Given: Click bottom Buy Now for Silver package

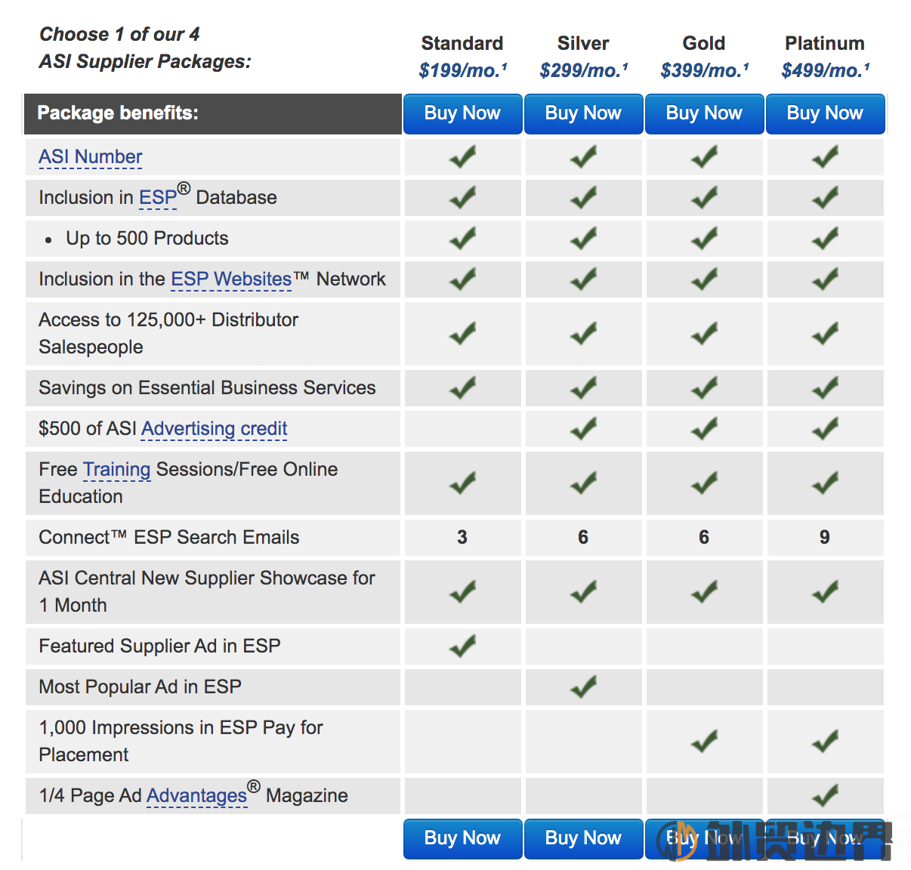Looking at the screenshot, I should pyautogui.click(x=583, y=838).
